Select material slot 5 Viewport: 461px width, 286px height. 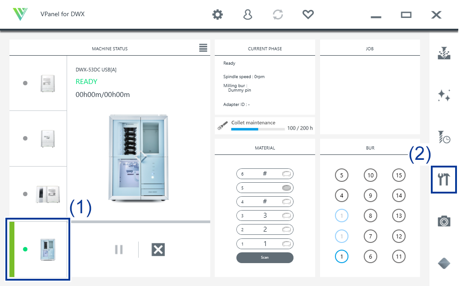(x=265, y=188)
